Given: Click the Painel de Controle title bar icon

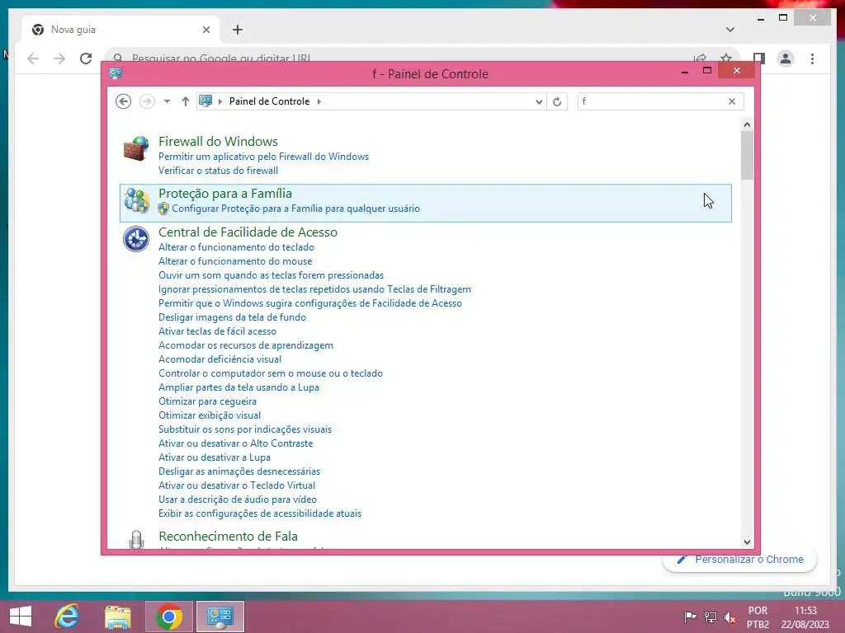Looking at the screenshot, I should tap(116, 73).
